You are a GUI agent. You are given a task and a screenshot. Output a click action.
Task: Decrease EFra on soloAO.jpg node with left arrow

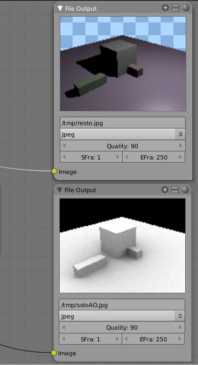(126, 339)
